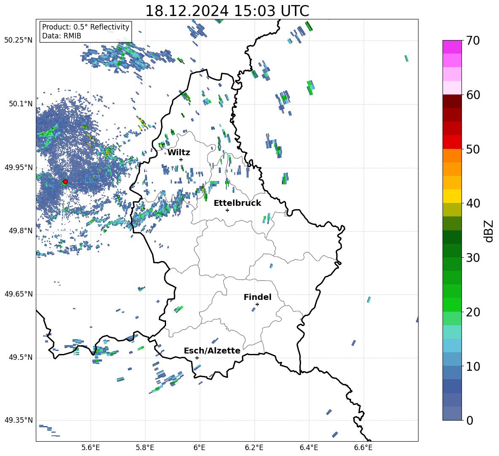Click the 30 value on colorbar
Viewport: 499px width, 456px height.
pos(473,258)
